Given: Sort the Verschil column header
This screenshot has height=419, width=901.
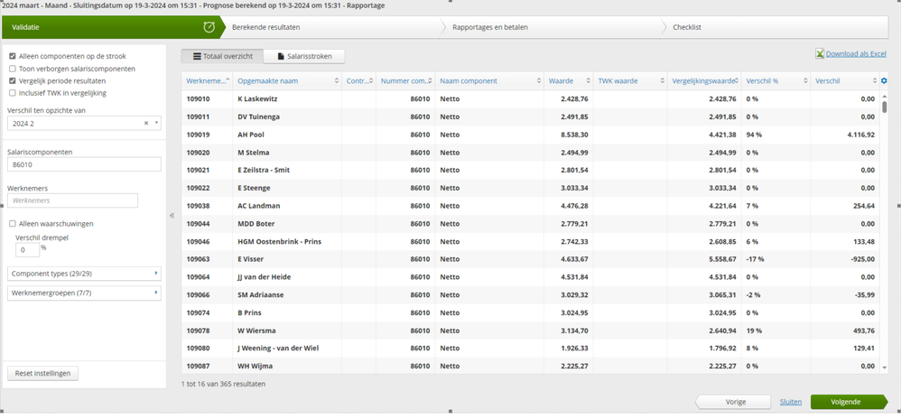Looking at the screenshot, I should [x=844, y=81].
